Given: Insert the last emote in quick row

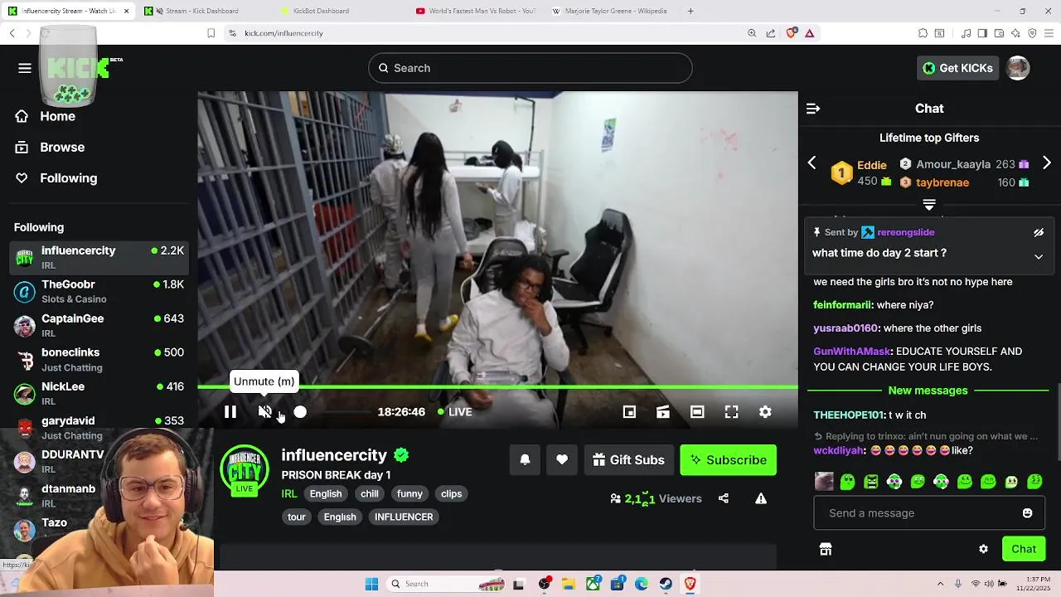Looking at the screenshot, I should [1034, 481].
